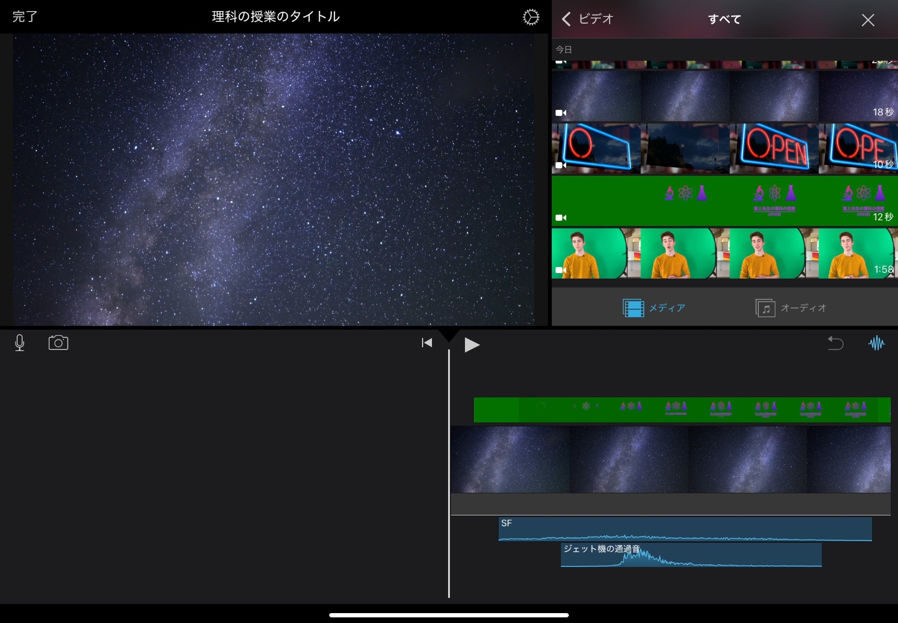Skip to beginning of timeline
Image resolution: width=898 pixels, height=623 pixels.
(x=426, y=343)
